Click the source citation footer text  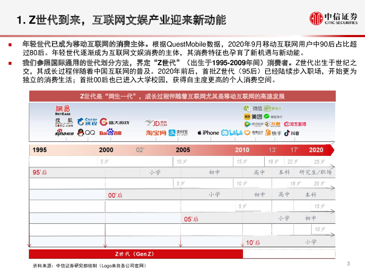pyautogui.click(x=89, y=265)
